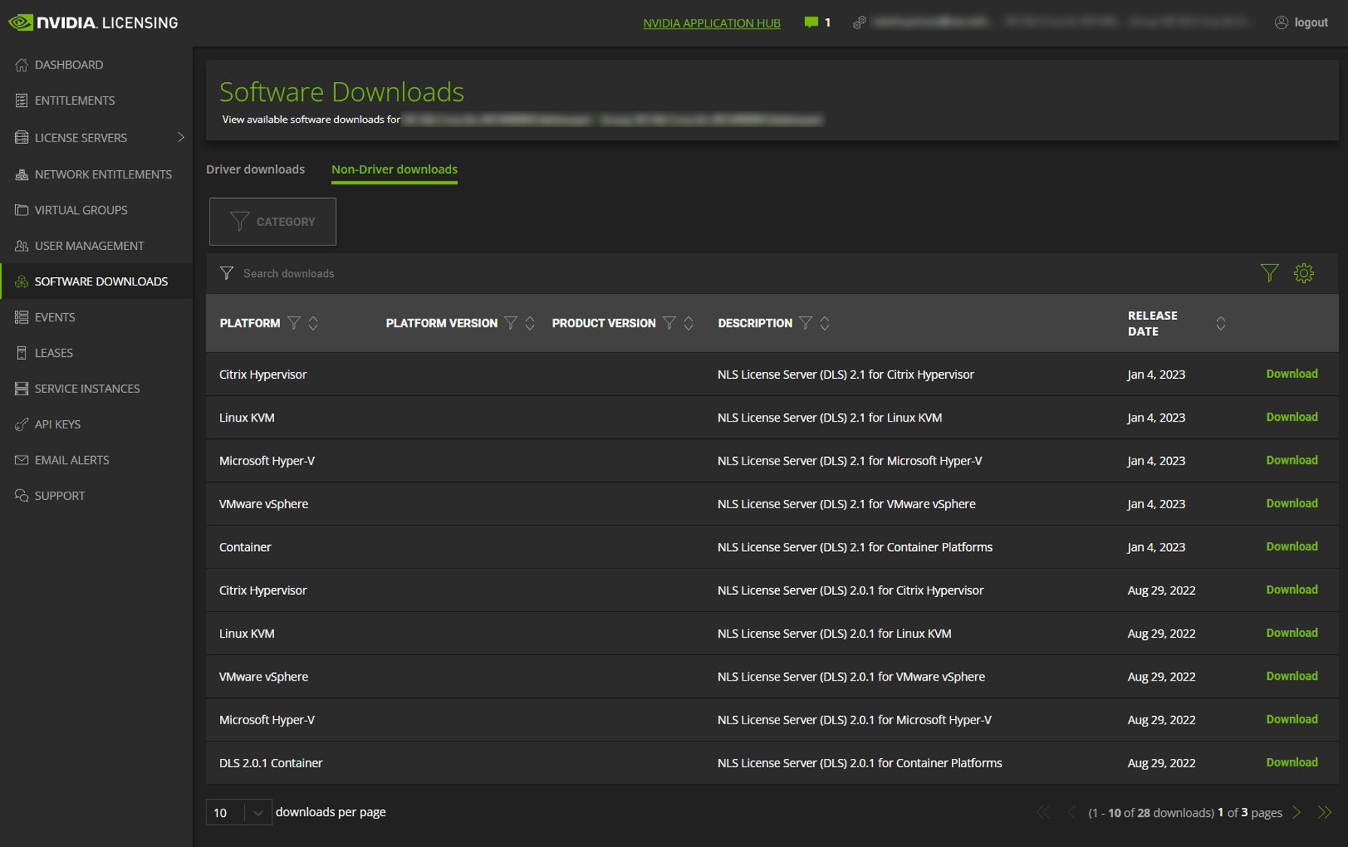Download DLS 2.1 for Linux KVM
Viewport: 1348px width, 847px height.
tap(1292, 416)
